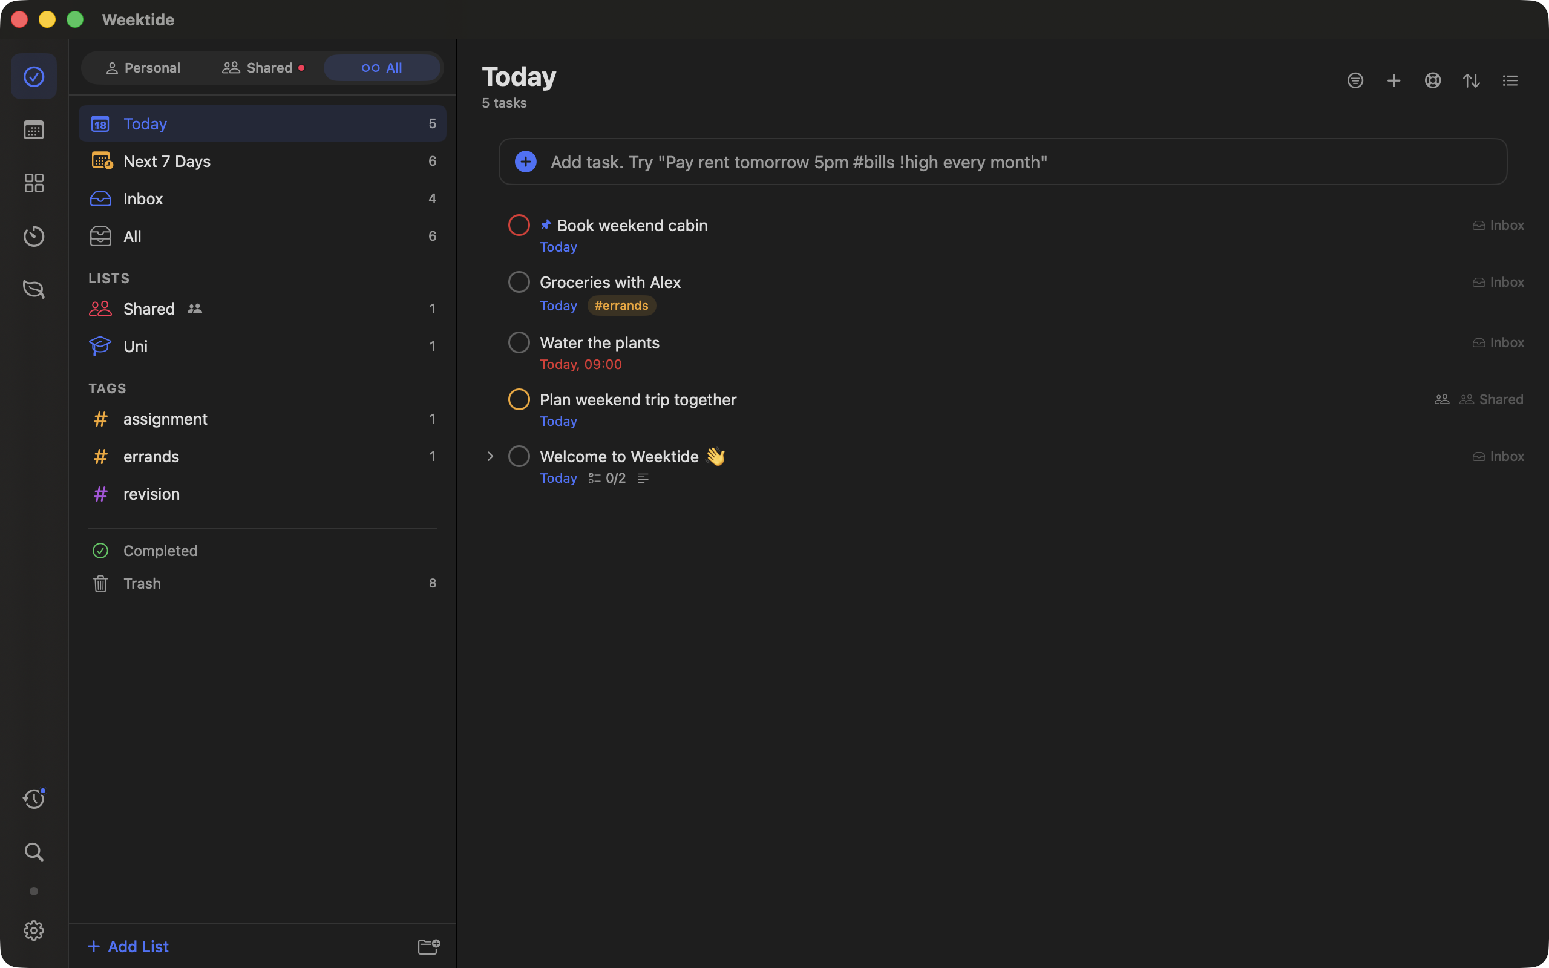Click Inbox label on Groceries with Alex
This screenshot has width=1549, height=968.
(x=1498, y=283)
